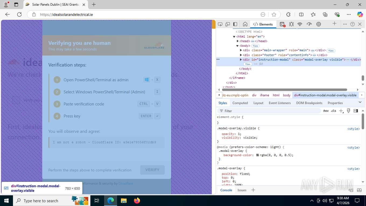
Task: Open Browser essentials heart icon
Action: (x=337, y=14)
